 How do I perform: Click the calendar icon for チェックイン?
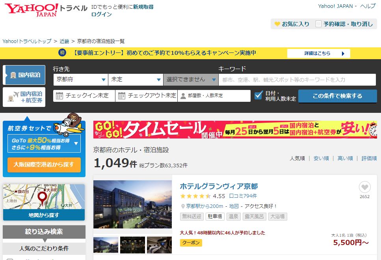click(x=59, y=95)
